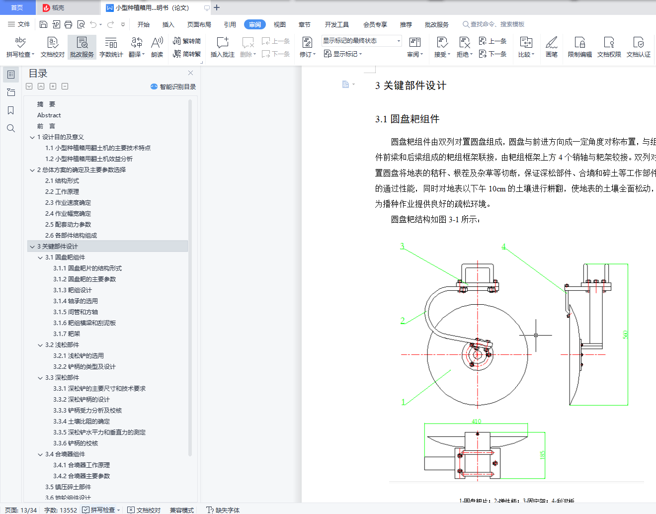Open 文档权限 document permissions

[609, 47]
